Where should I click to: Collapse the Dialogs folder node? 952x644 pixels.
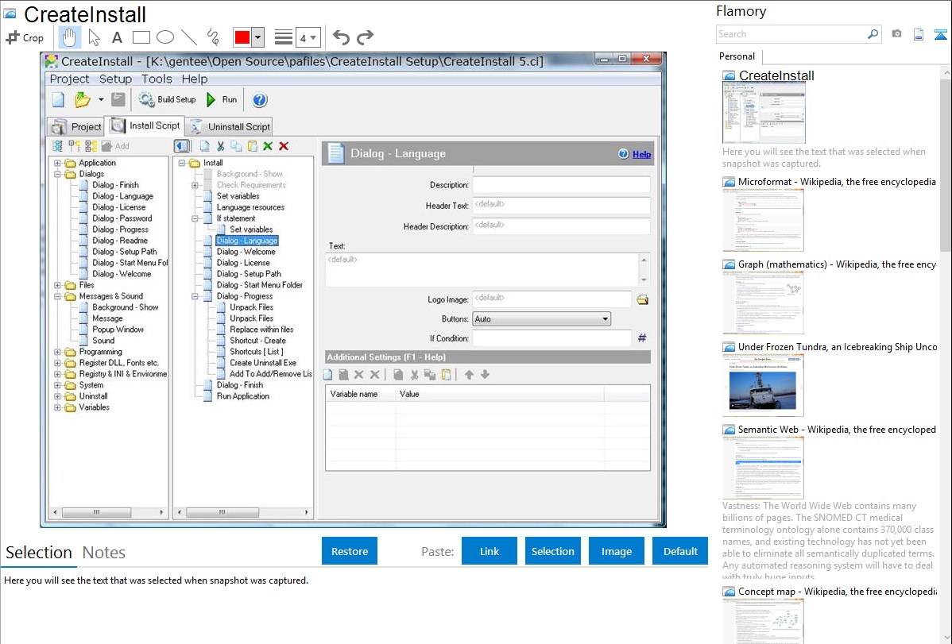[x=58, y=174]
